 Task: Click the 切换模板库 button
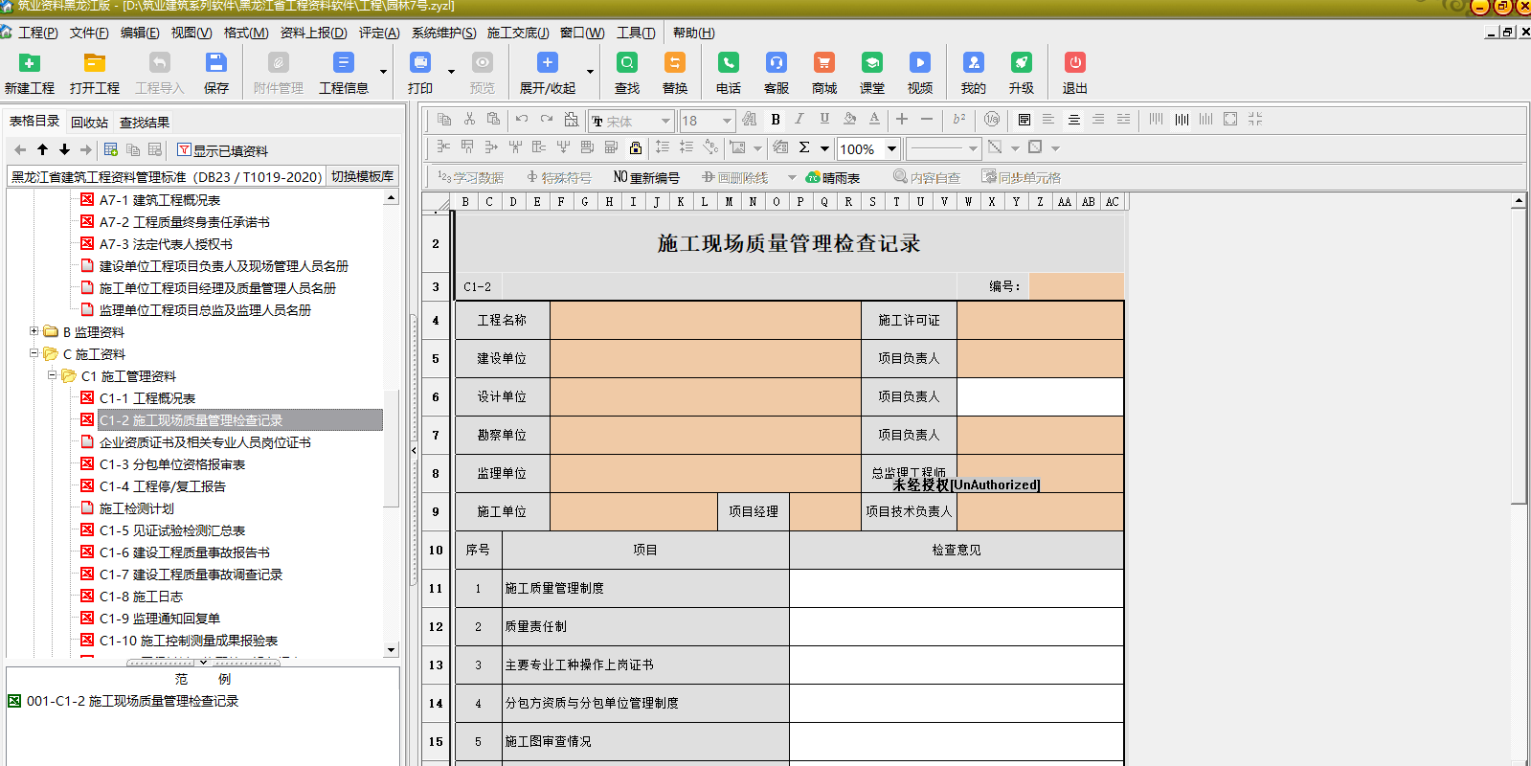click(362, 176)
